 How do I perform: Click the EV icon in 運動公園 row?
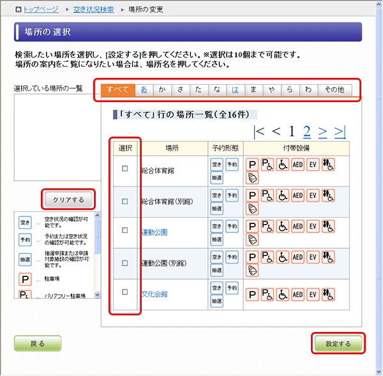click(313, 226)
